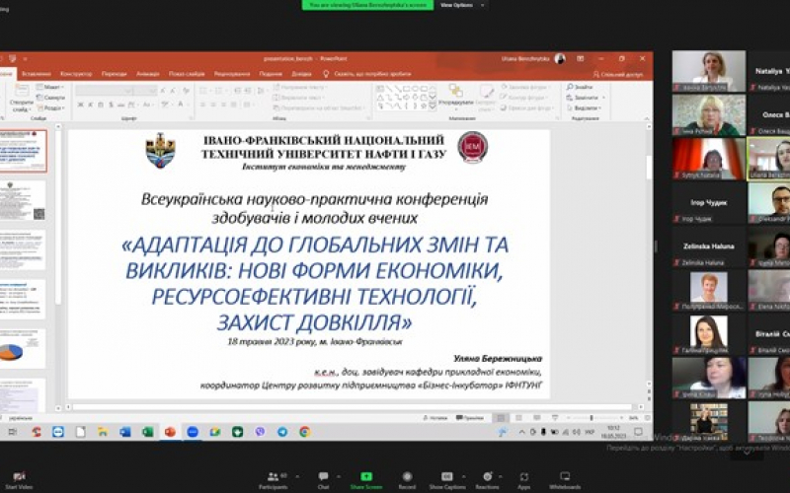Viewport: 790px width, 493px height.
Task: Click the green Share Screen button
Action: pyautogui.click(x=366, y=479)
